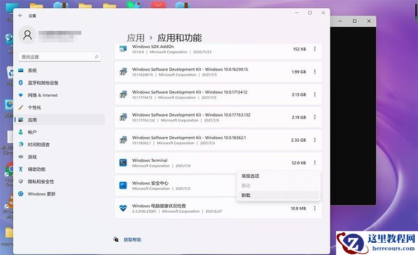Open 隐私和安全性 settings
The height and width of the screenshot is (255, 418).
click(x=41, y=182)
